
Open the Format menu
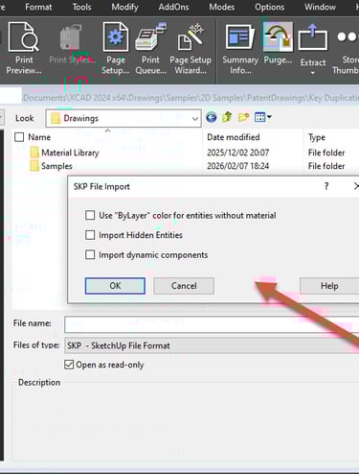[x=38, y=7]
